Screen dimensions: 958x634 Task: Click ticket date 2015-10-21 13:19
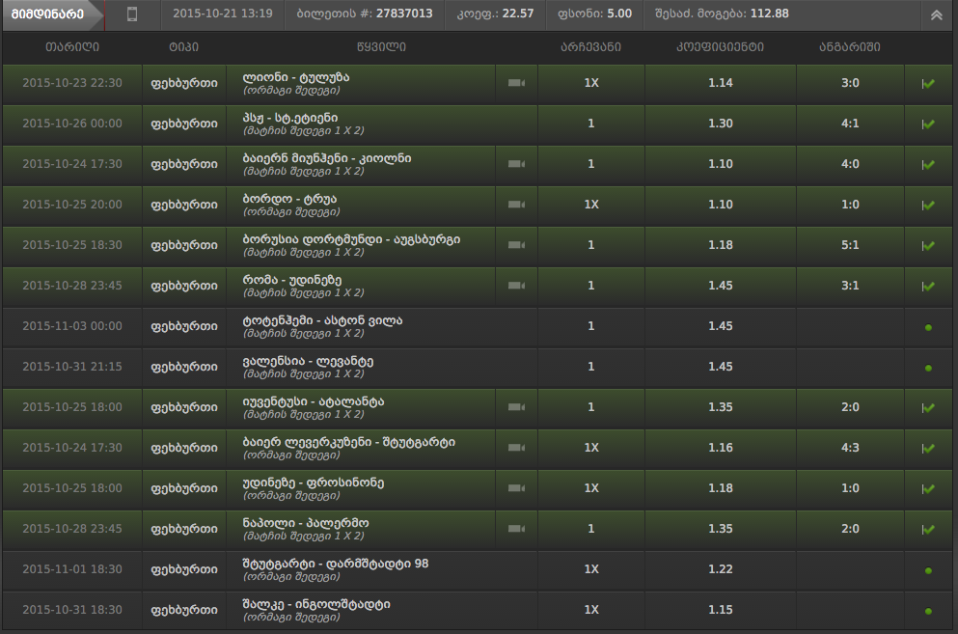pyautogui.click(x=223, y=14)
